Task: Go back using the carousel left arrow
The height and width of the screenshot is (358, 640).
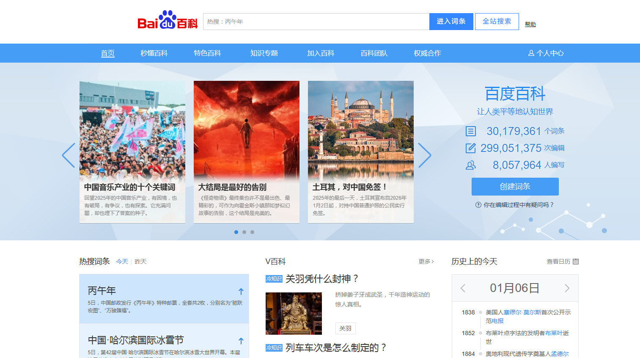Action: 69,155
